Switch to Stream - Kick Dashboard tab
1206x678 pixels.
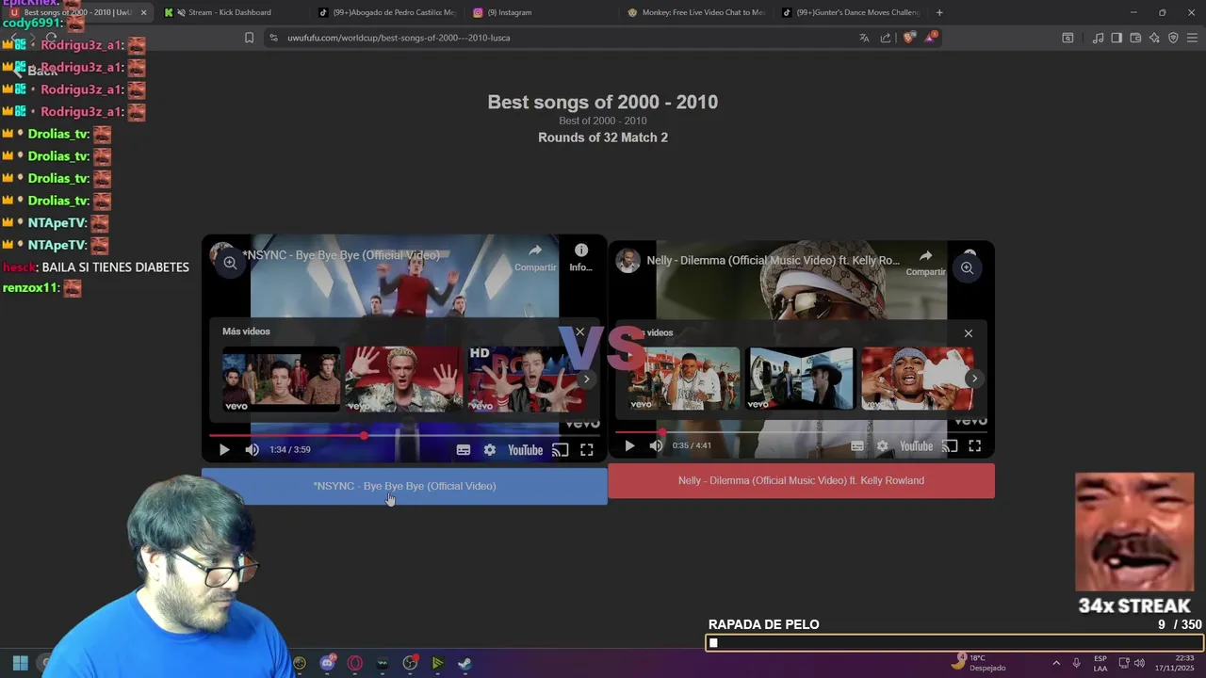230,12
